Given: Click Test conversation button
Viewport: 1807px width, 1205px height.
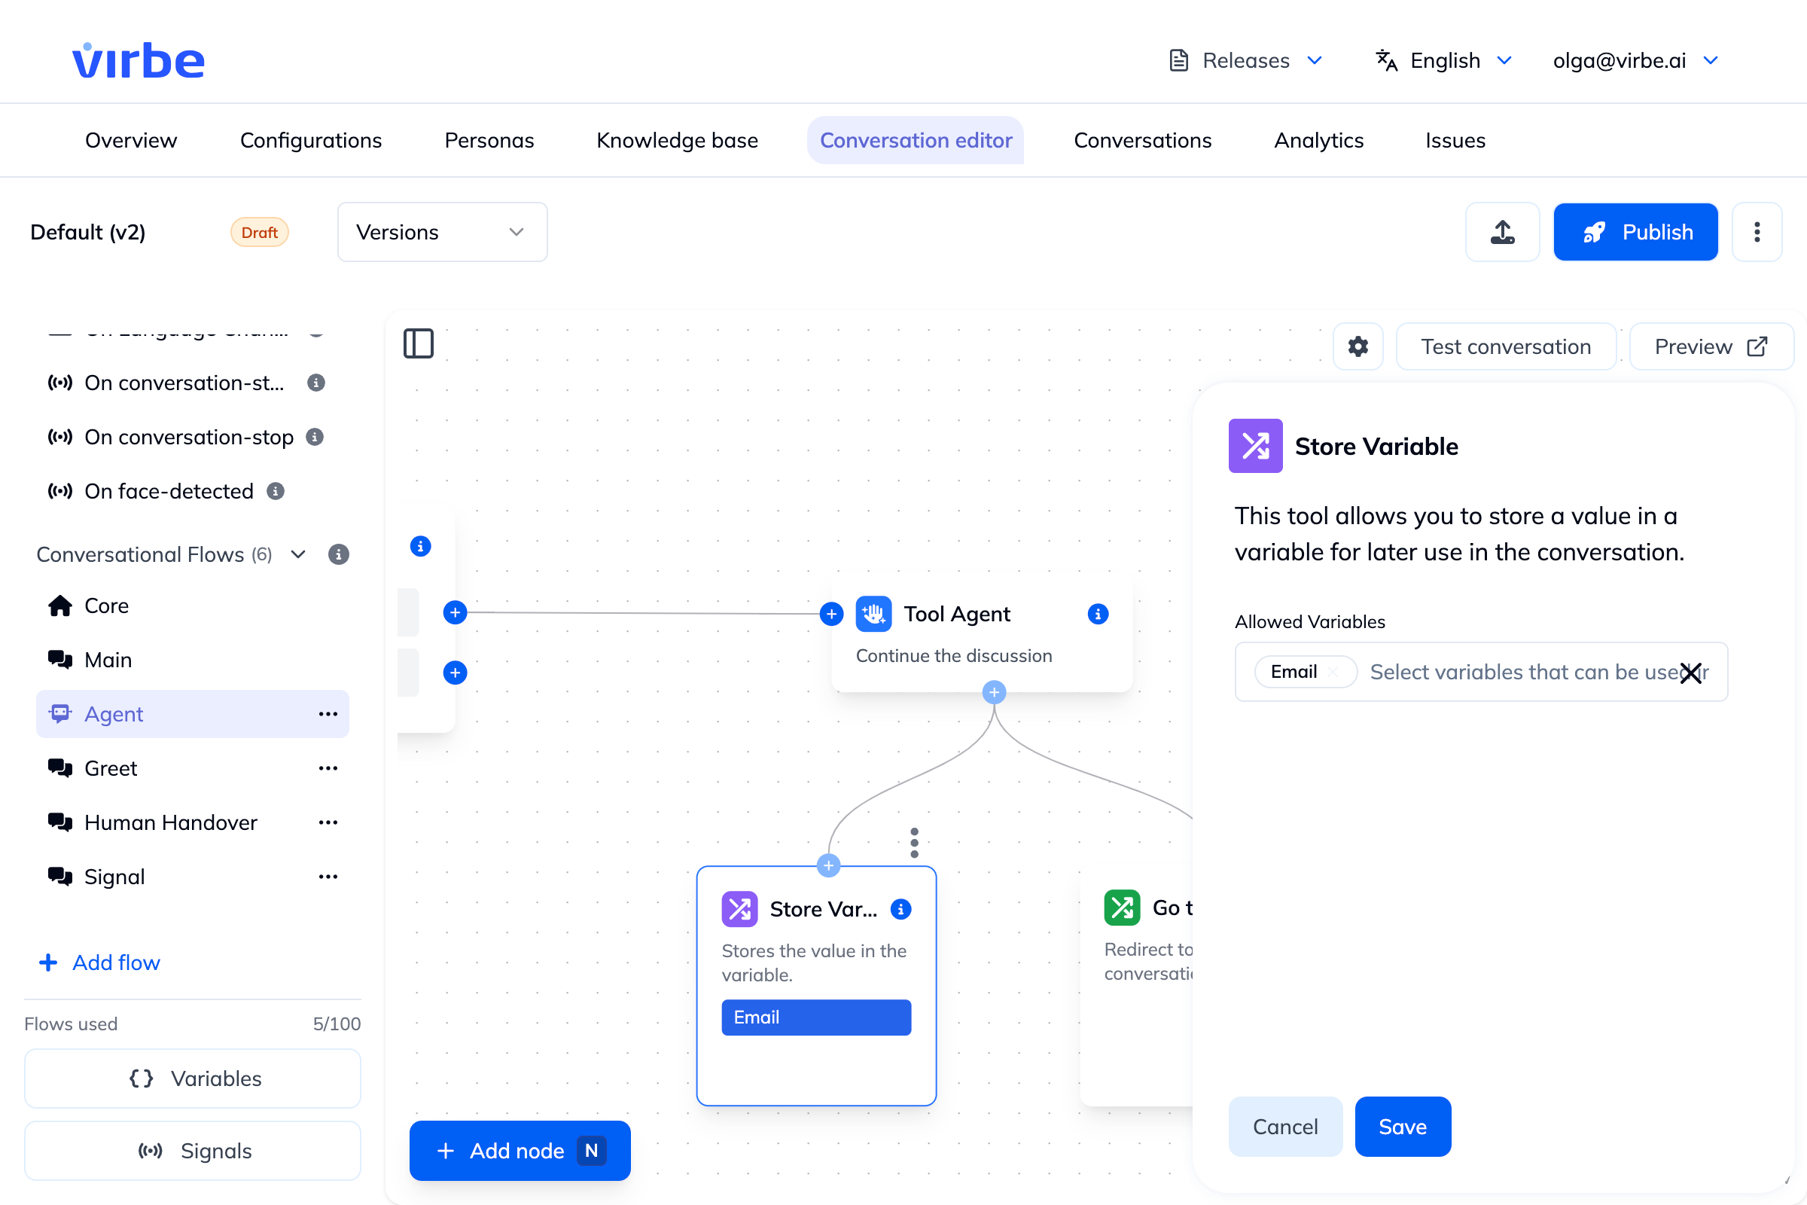Looking at the screenshot, I should pyautogui.click(x=1506, y=346).
